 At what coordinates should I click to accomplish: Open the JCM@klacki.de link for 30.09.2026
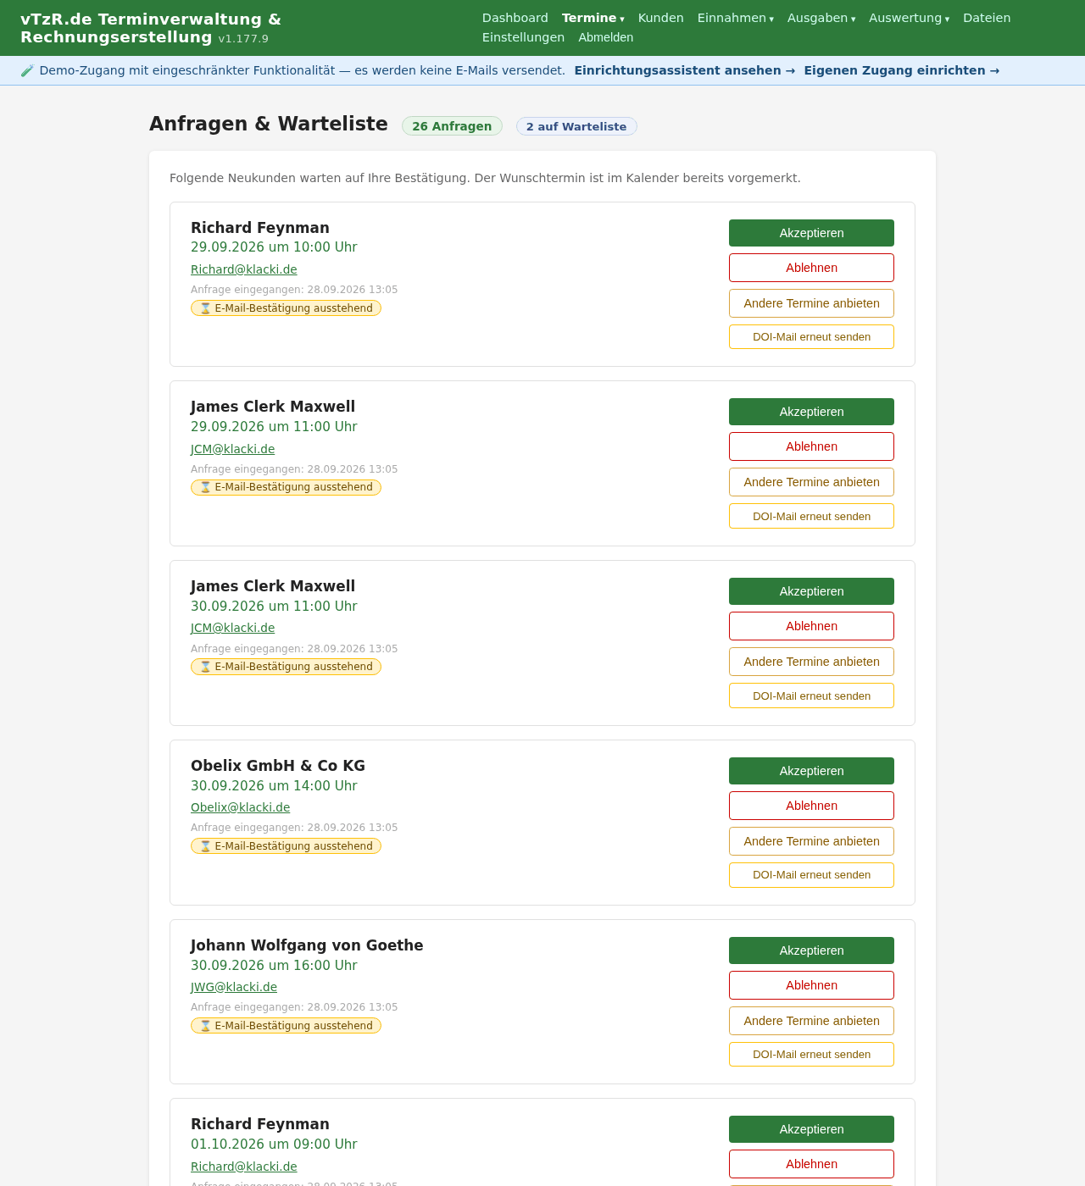pyautogui.click(x=233, y=628)
